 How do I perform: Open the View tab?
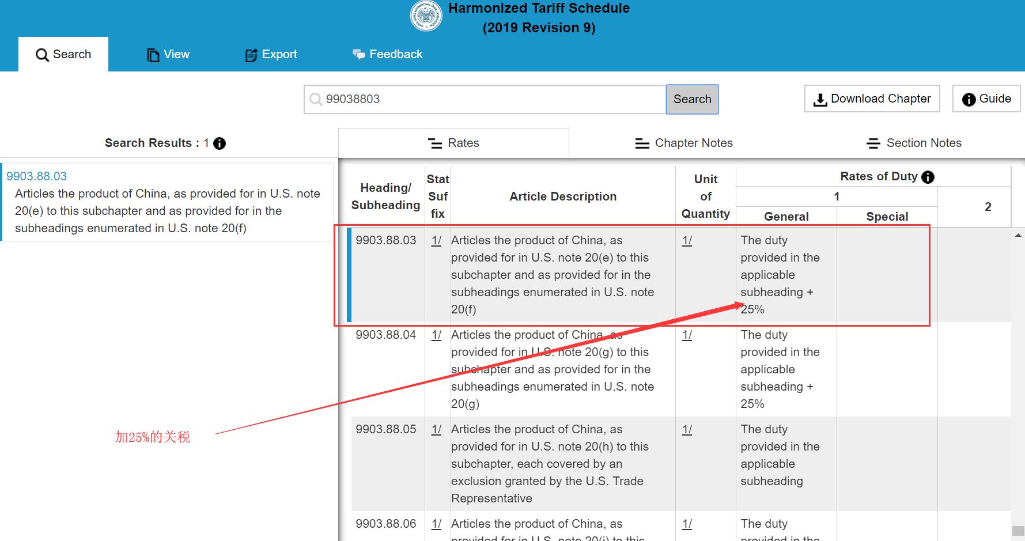point(168,54)
